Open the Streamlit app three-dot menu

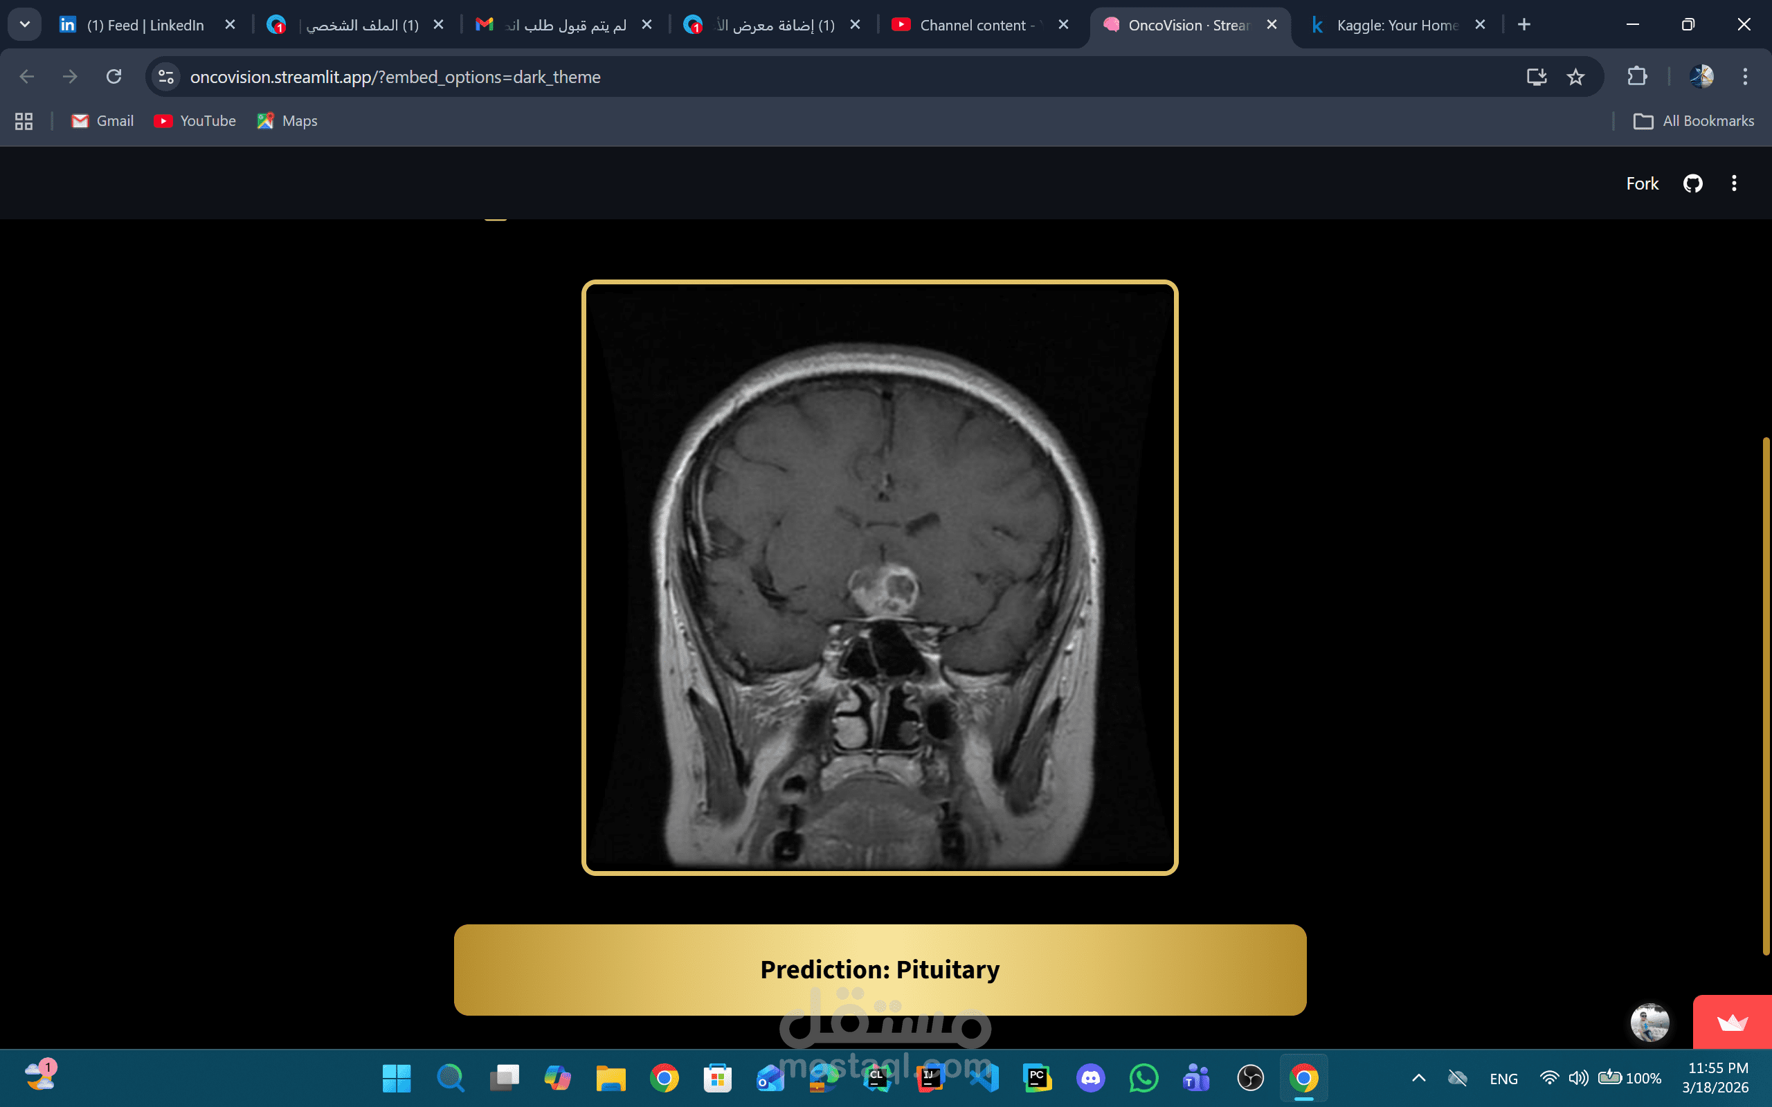[1733, 183]
